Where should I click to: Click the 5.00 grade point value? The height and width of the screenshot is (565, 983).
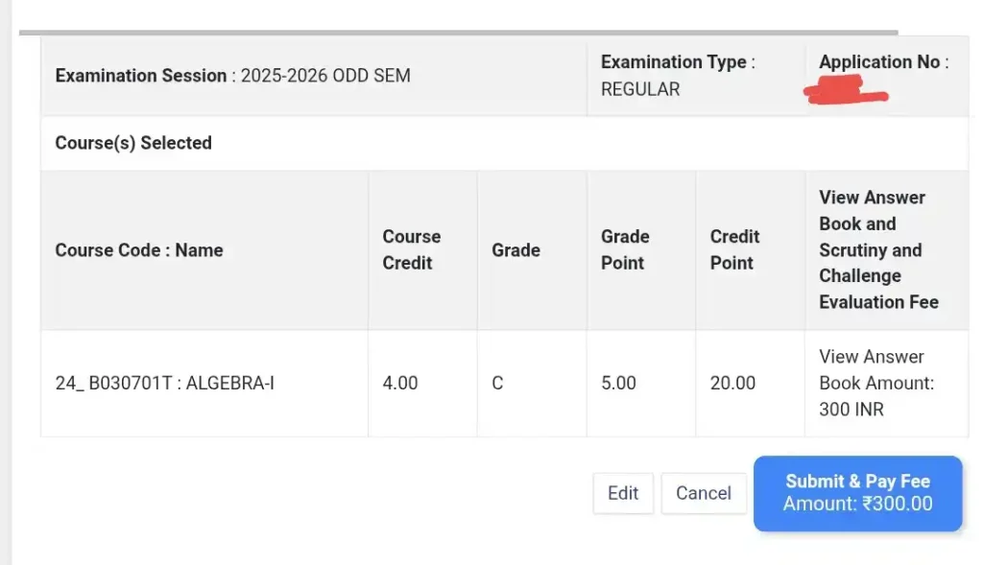coord(618,384)
